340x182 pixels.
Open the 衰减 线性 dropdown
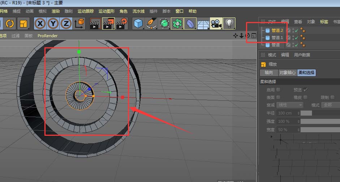tap(290, 105)
